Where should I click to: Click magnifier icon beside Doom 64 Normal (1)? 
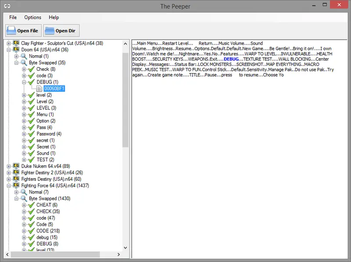coord(24,56)
